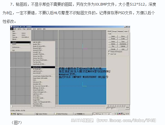Screen dimensions: 165x125
Task: Activate the Move tool button
Action: [x=123, y=36]
